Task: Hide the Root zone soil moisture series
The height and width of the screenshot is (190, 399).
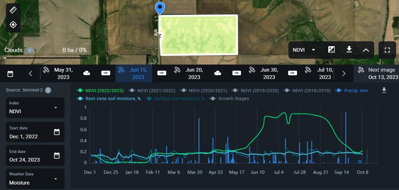Action: coord(109,99)
